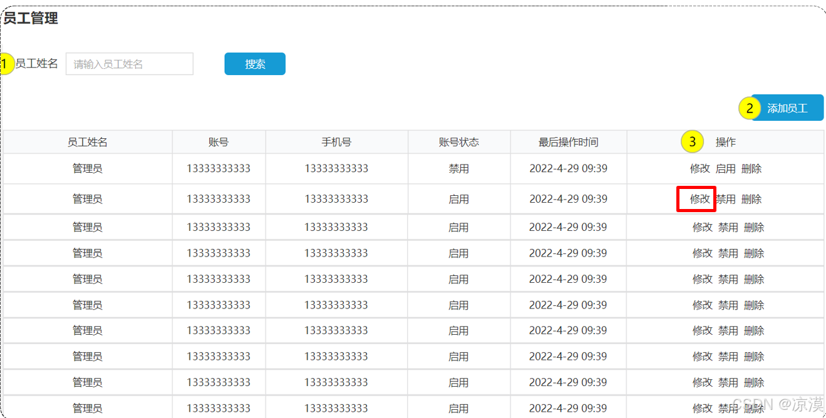Click 删除 in the row with status 禁用
826x418 pixels.
751,168
